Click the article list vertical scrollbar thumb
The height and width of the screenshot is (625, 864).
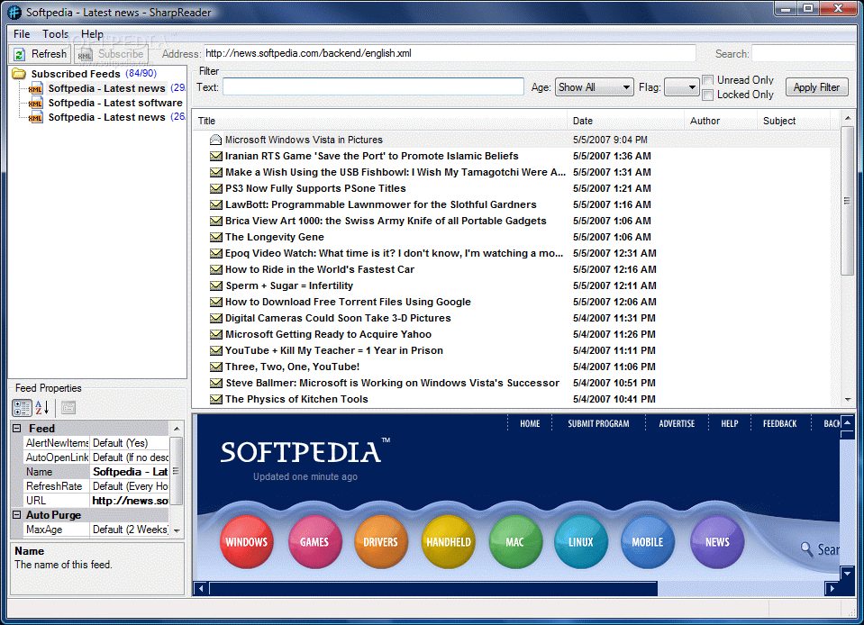[x=848, y=201]
